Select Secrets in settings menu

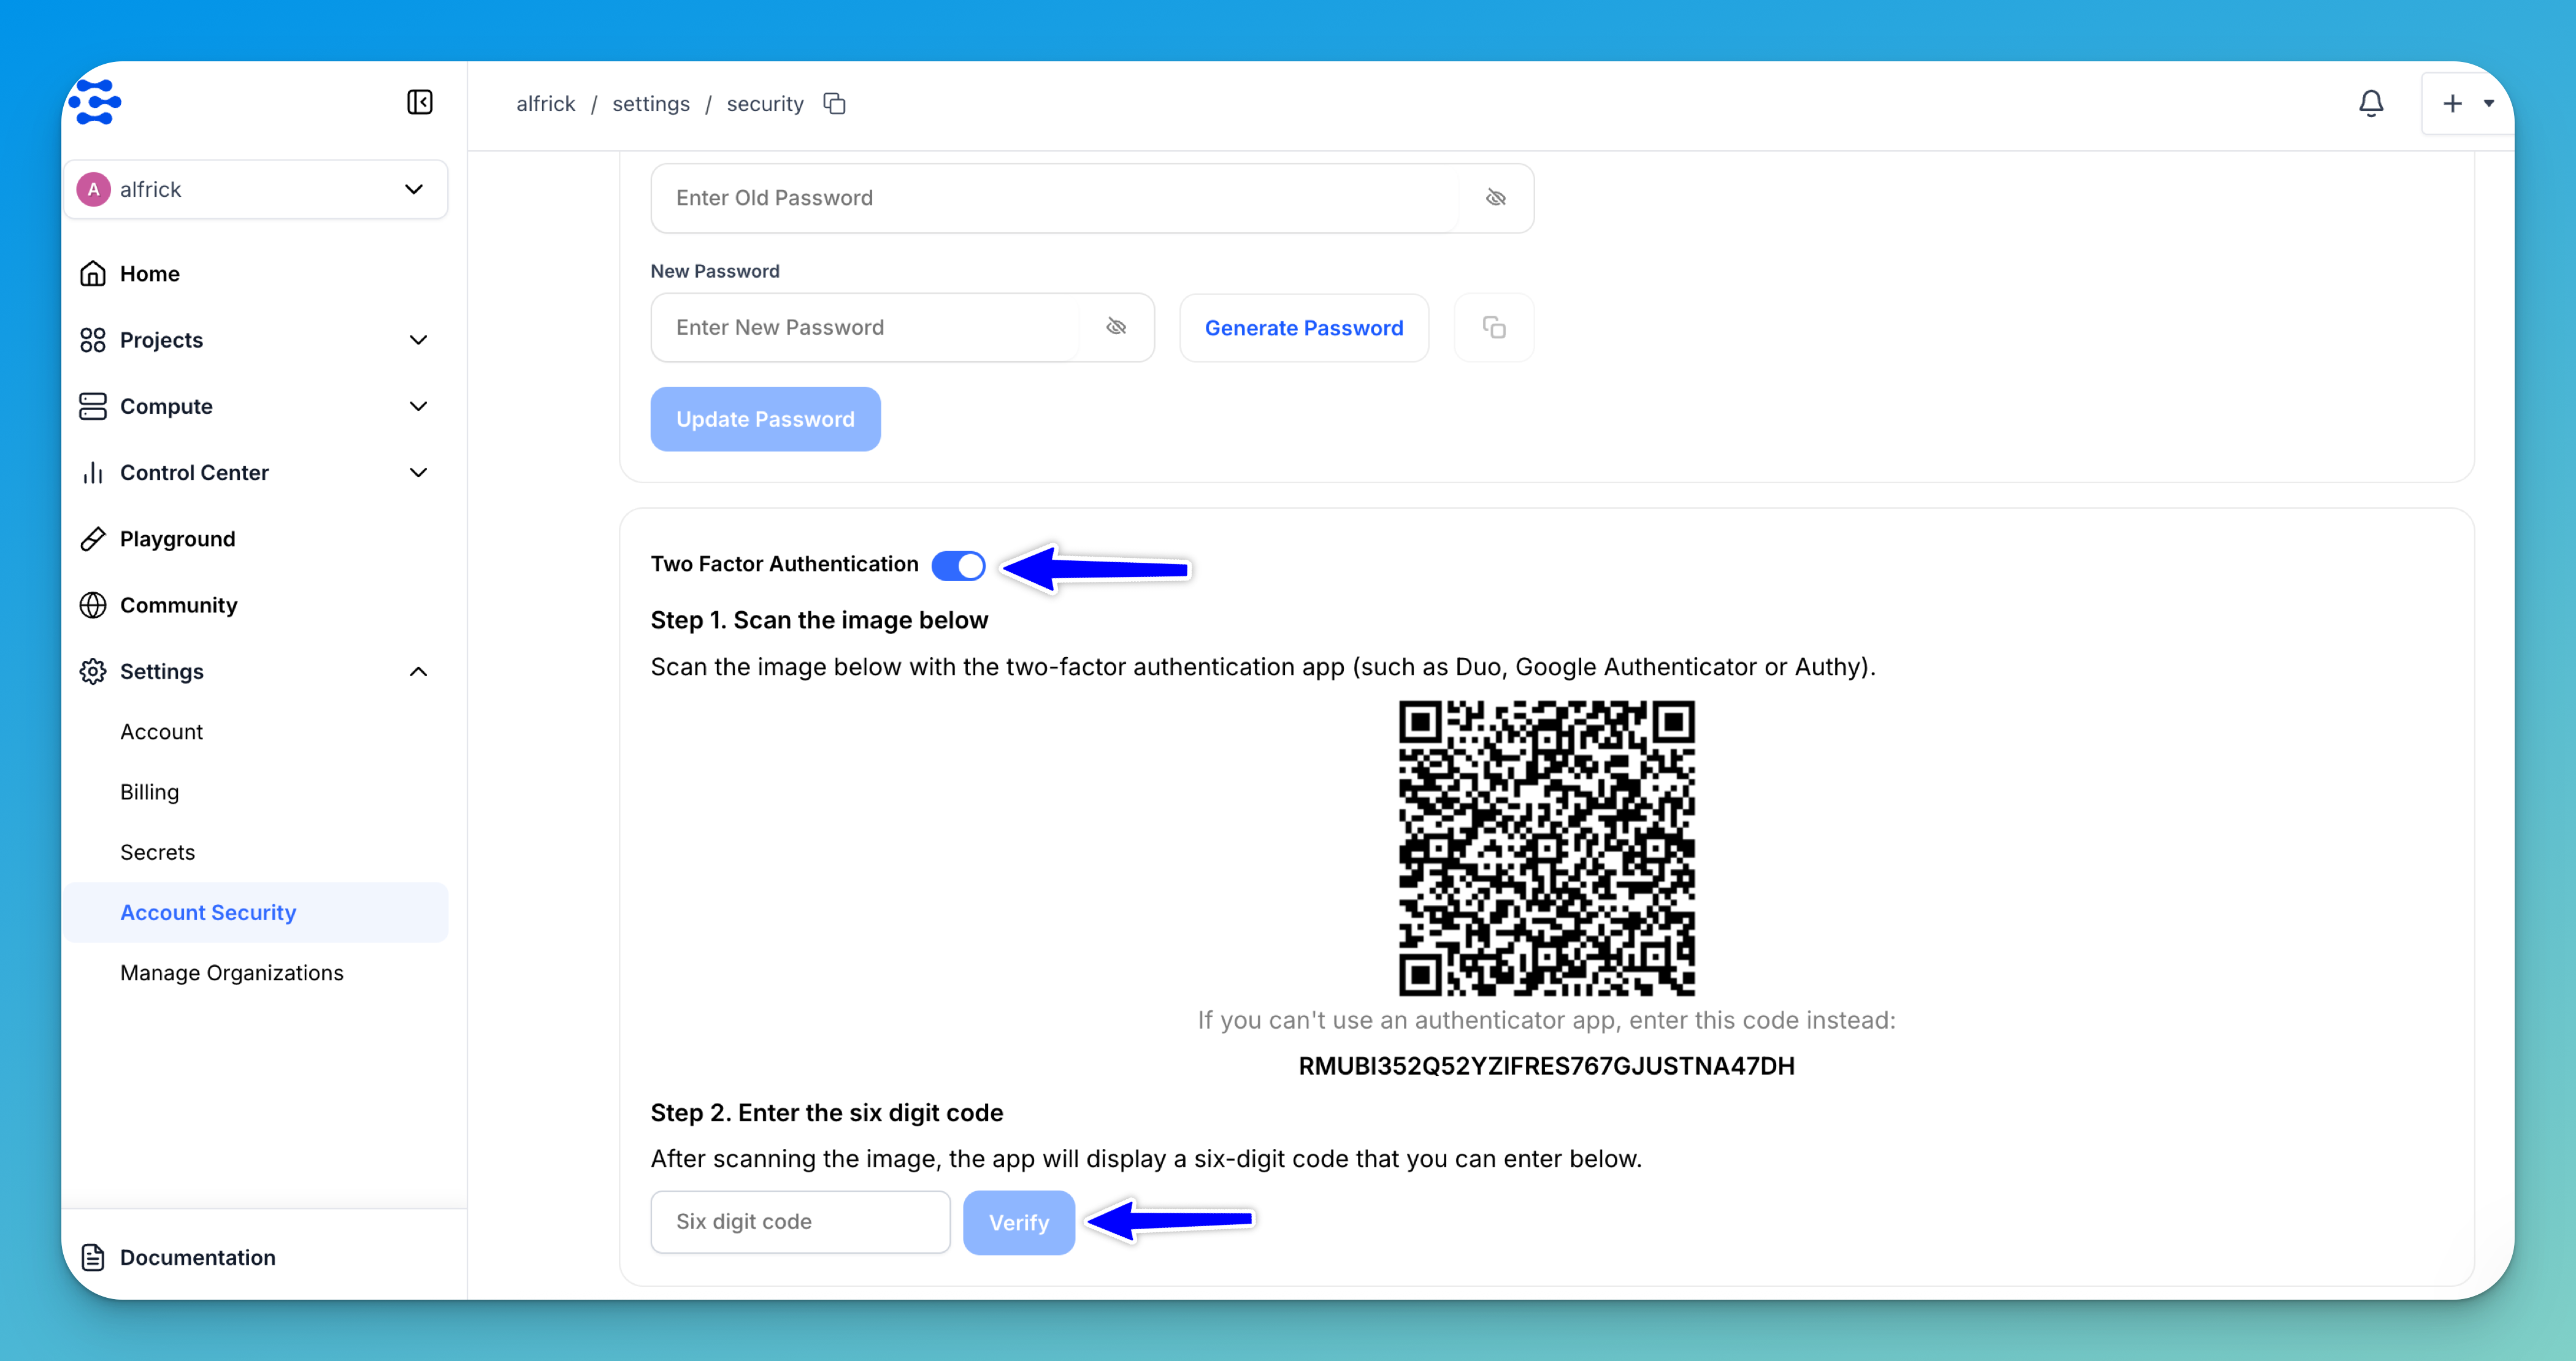(157, 852)
